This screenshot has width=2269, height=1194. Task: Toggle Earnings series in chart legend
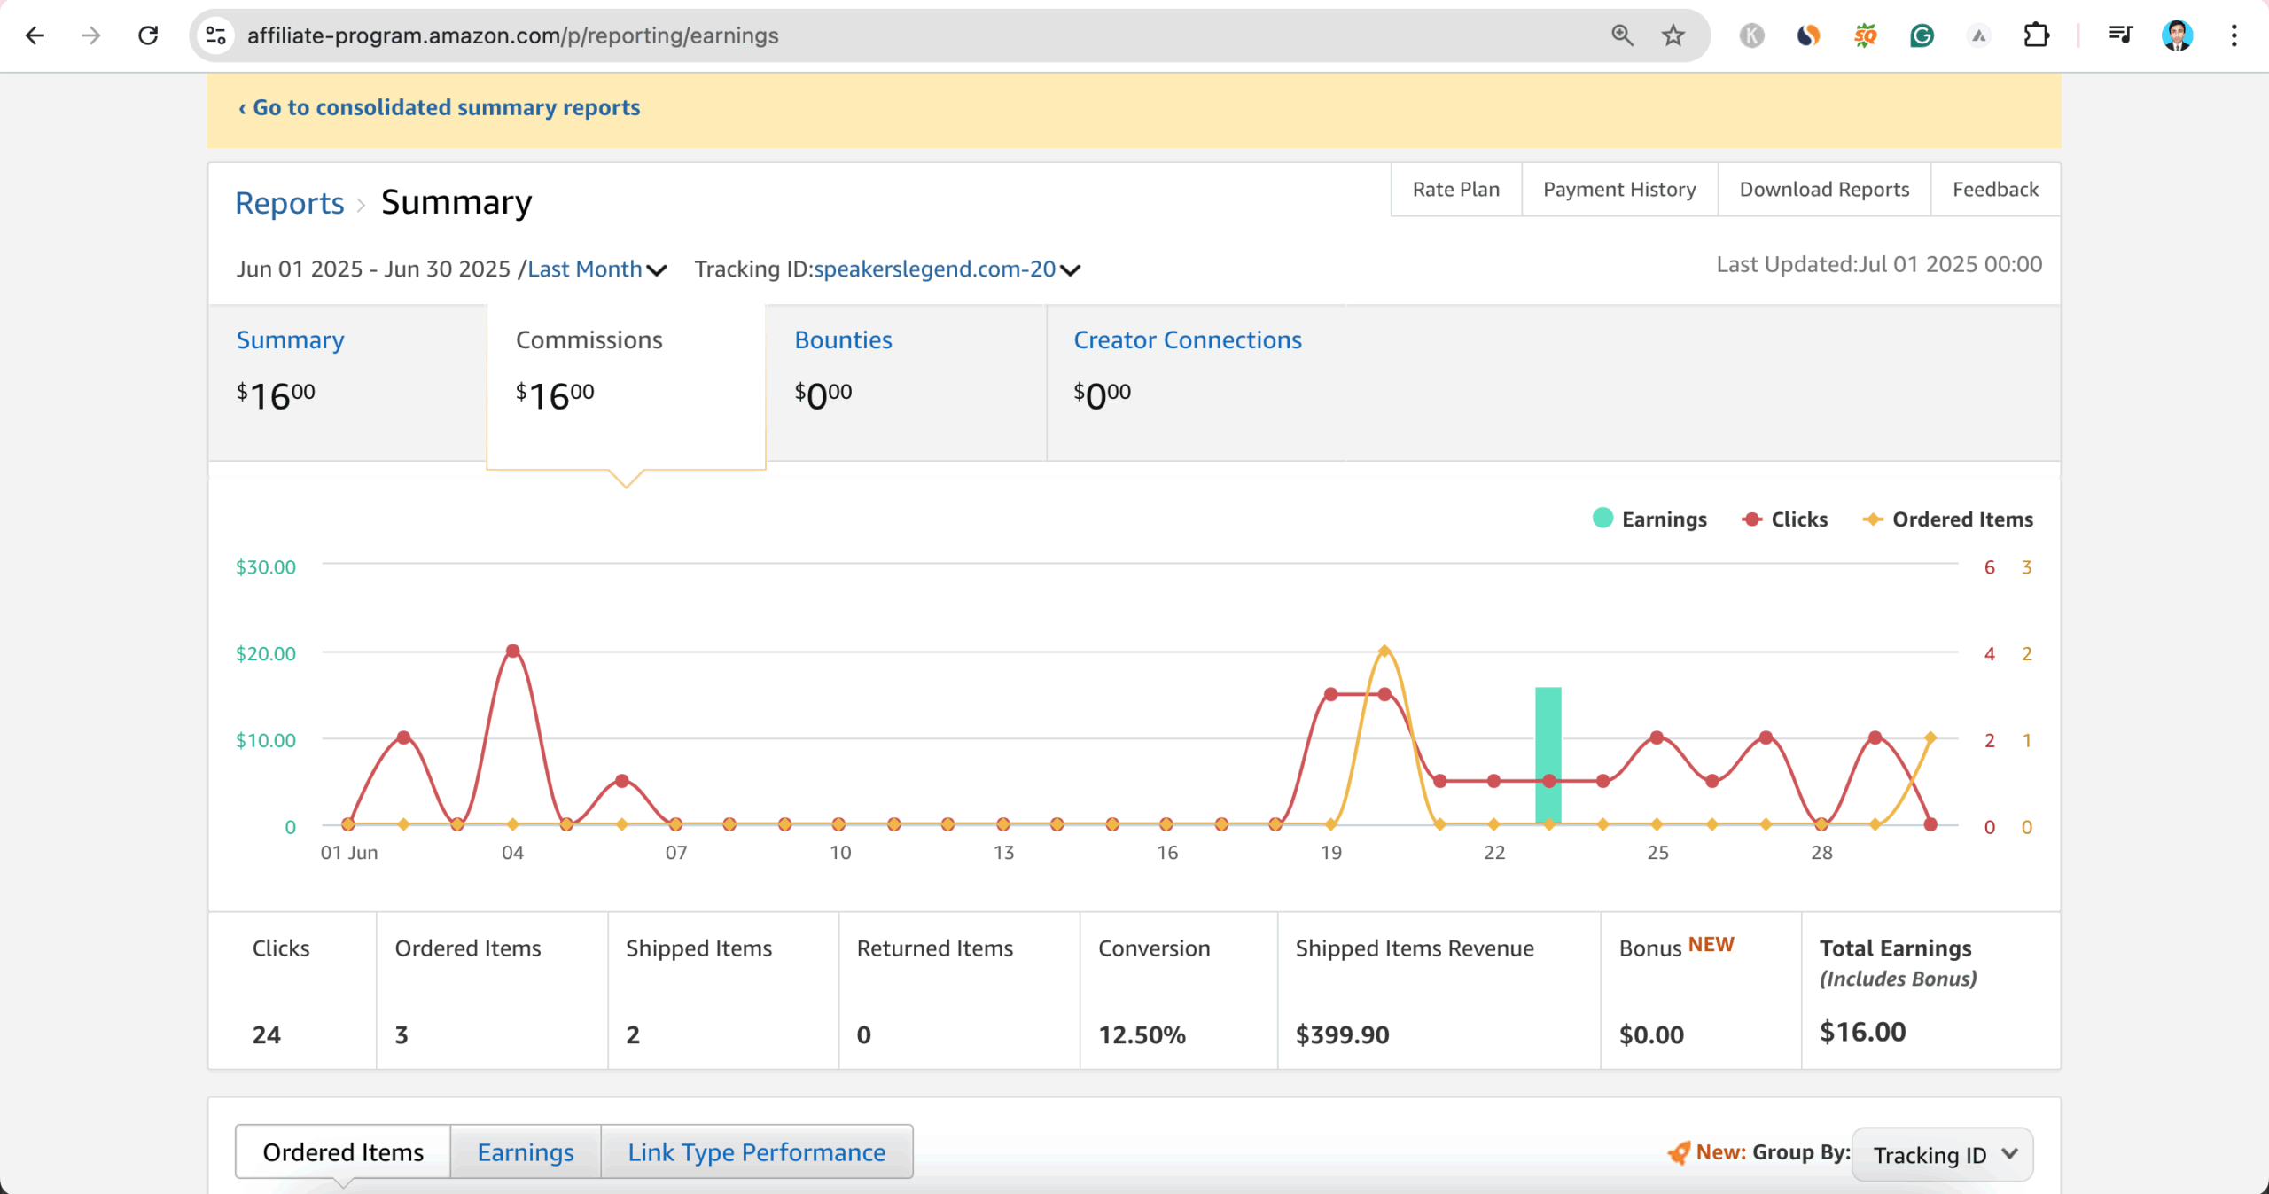[x=1649, y=519]
